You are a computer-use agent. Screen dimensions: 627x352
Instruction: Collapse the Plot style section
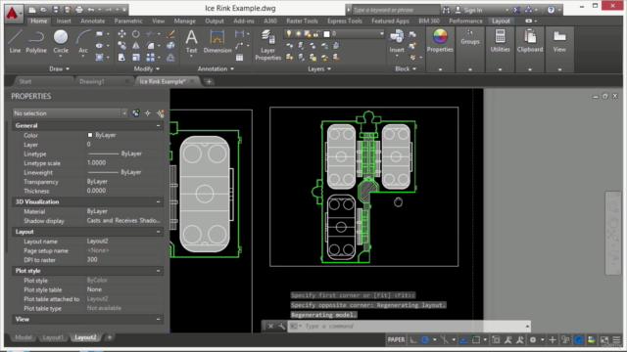(159, 271)
